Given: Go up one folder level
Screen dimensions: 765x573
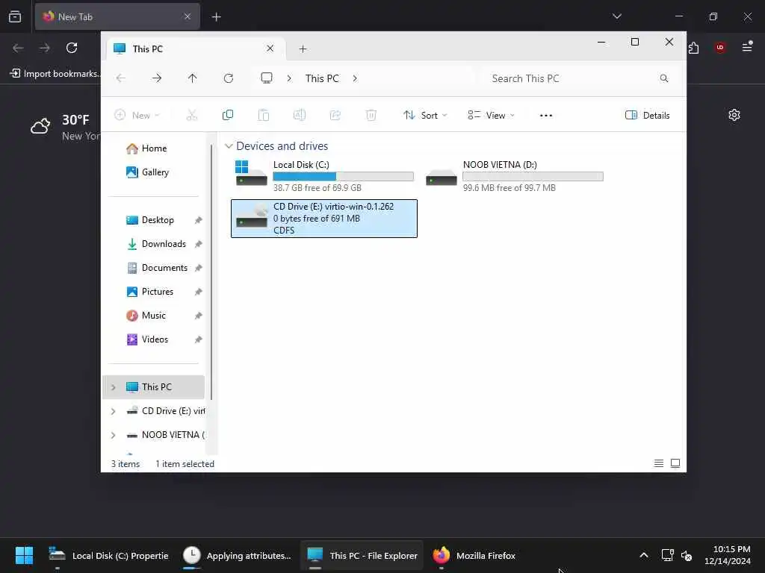Looking at the screenshot, I should click(x=192, y=78).
